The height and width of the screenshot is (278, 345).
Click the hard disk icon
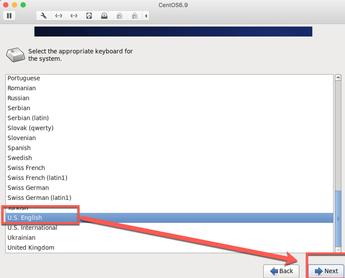(x=89, y=16)
